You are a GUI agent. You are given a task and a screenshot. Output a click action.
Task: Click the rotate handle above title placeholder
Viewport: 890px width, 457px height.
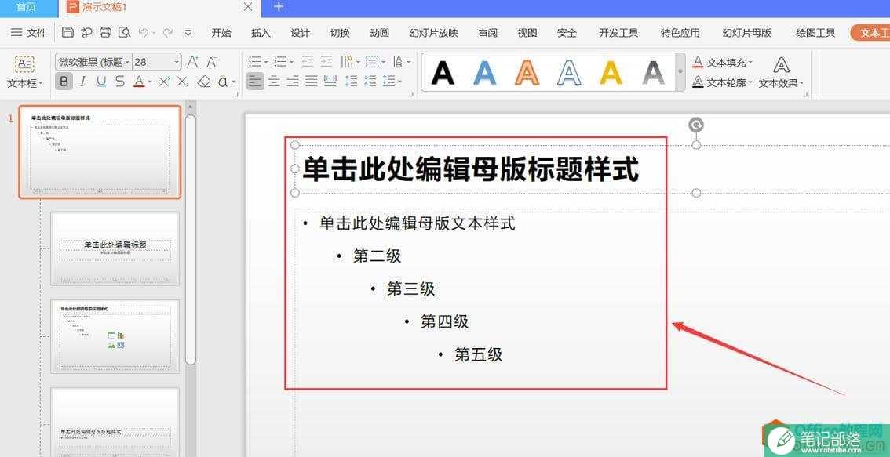pos(696,125)
